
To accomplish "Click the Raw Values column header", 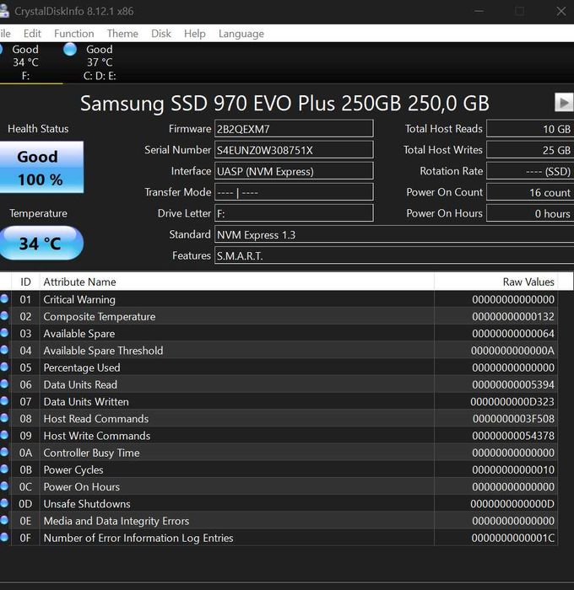I will tap(496, 282).
